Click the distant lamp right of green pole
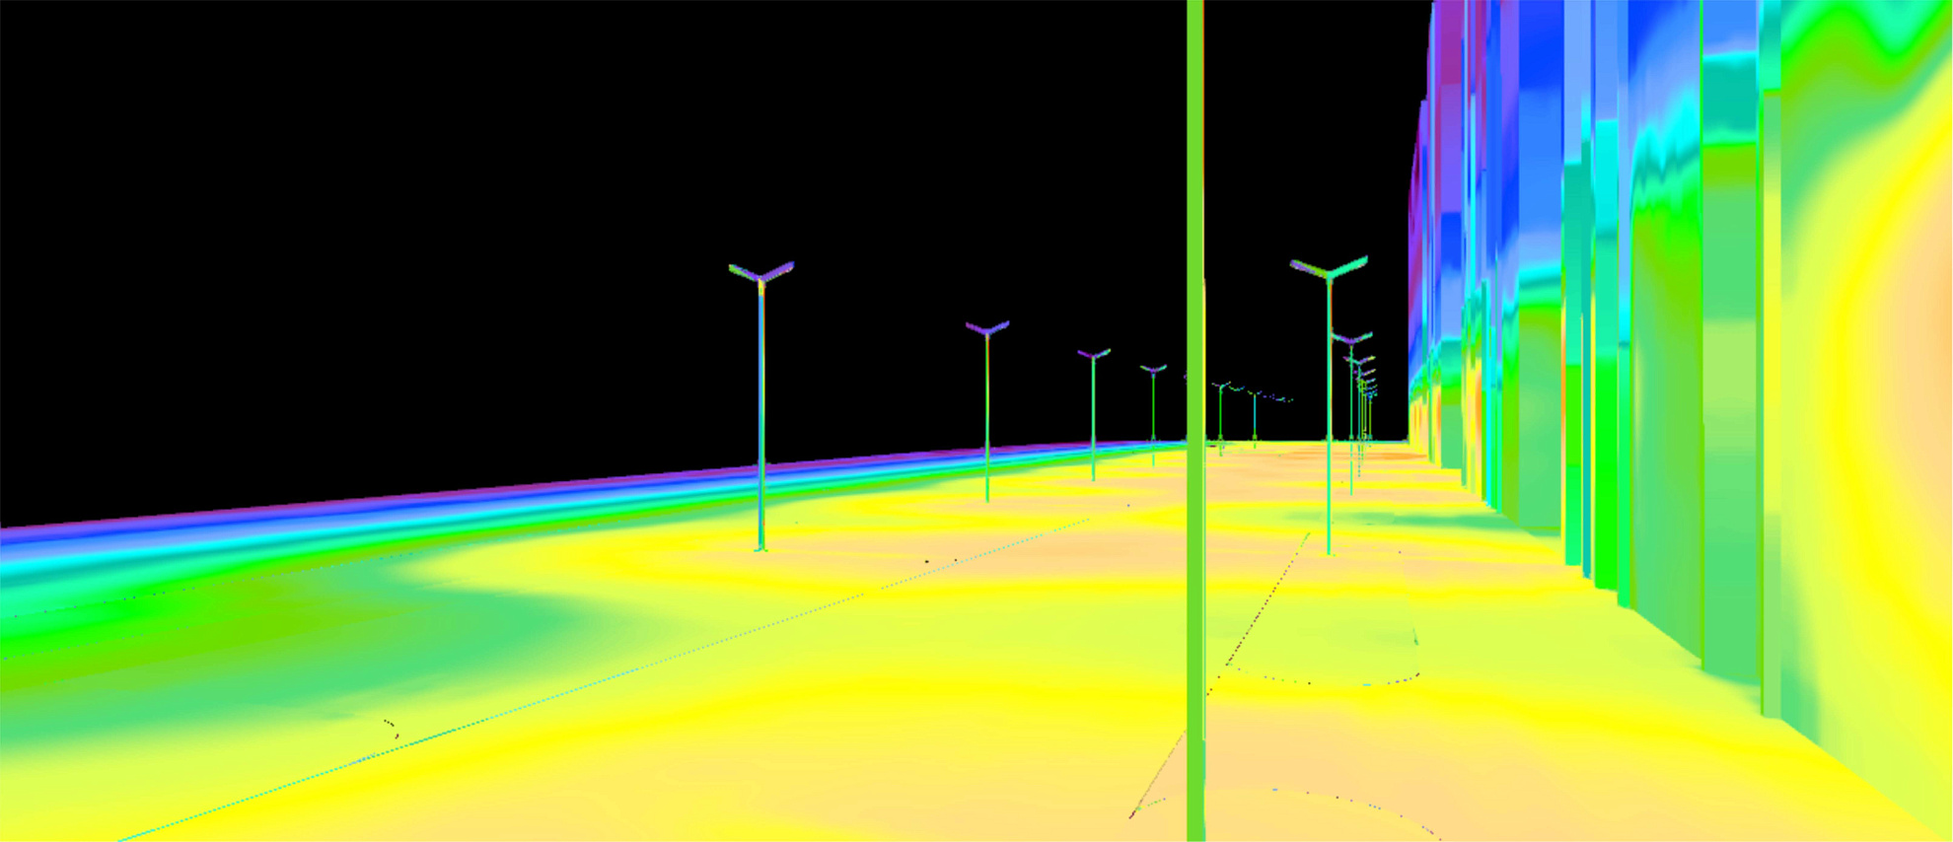This screenshot has height=842, width=1953. click(x=1221, y=414)
